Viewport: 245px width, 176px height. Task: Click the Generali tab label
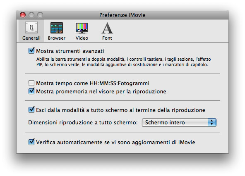pyautogui.click(x=31, y=38)
